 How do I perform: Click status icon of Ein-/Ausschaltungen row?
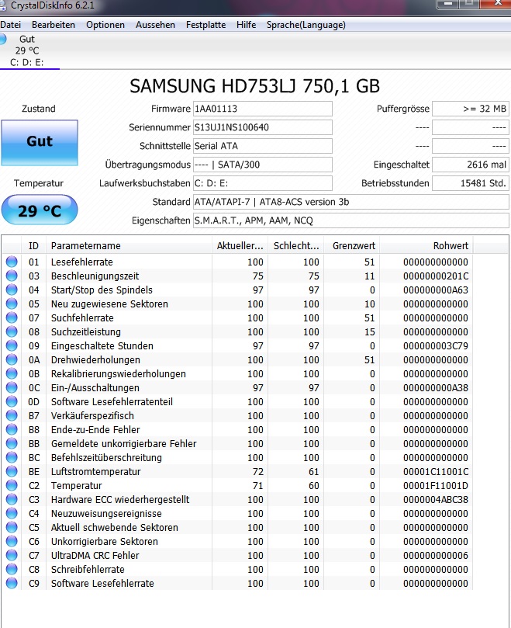tap(12, 387)
